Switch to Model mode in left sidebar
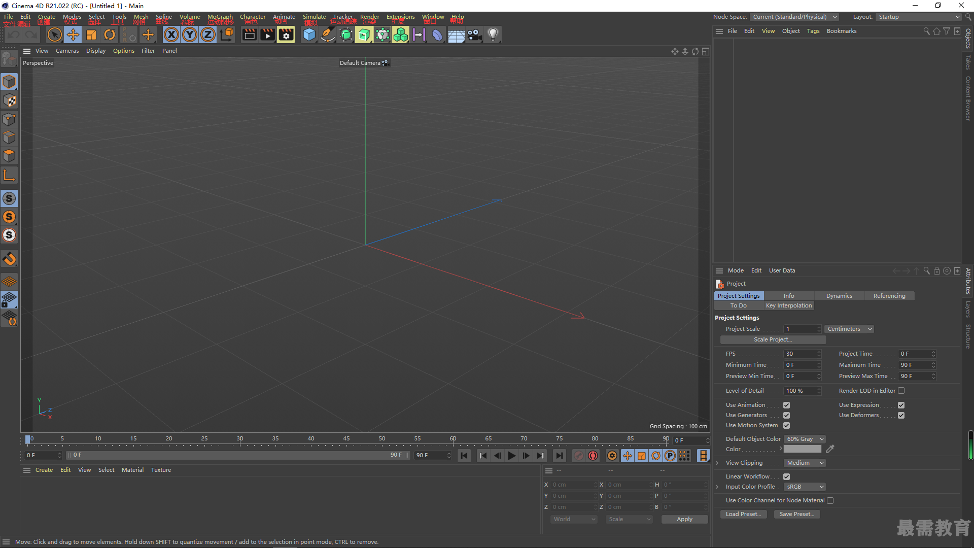974x548 pixels. click(9, 82)
